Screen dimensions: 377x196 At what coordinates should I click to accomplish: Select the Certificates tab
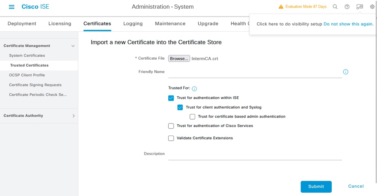tap(97, 23)
